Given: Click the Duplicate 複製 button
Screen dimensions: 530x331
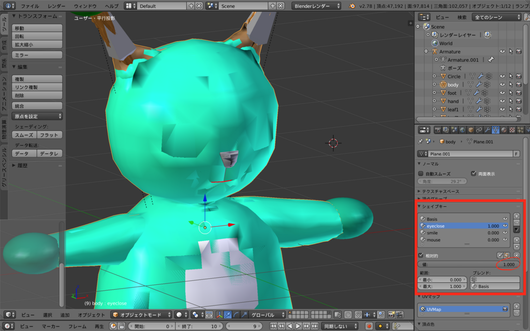Looking at the screenshot, I should [x=37, y=79].
